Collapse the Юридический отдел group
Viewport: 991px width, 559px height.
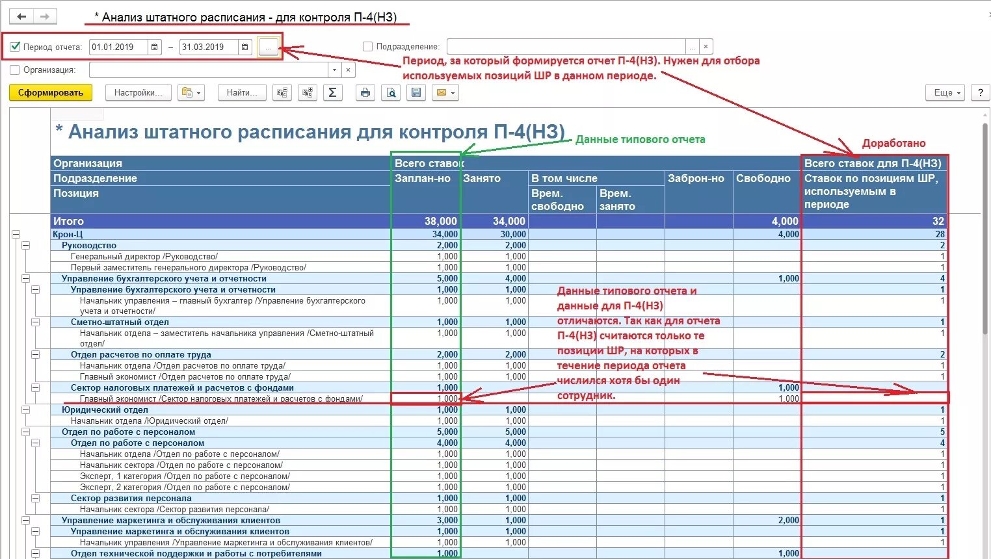(25, 409)
